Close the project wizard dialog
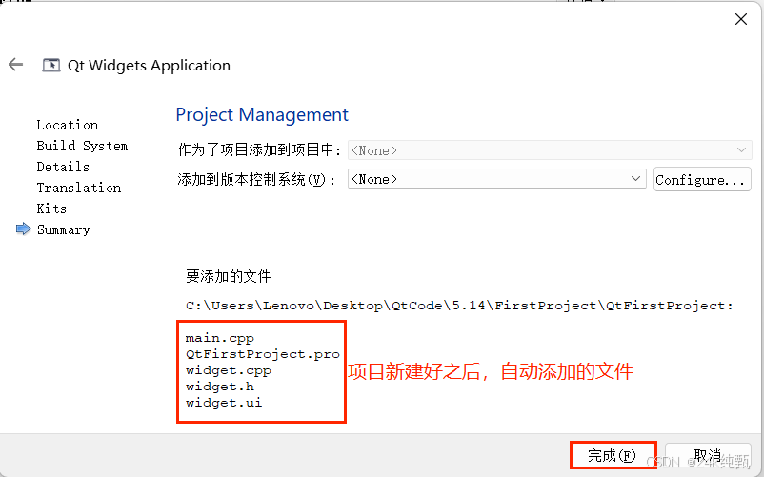Viewport: 764px width, 477px height. [x=741, y=19]
